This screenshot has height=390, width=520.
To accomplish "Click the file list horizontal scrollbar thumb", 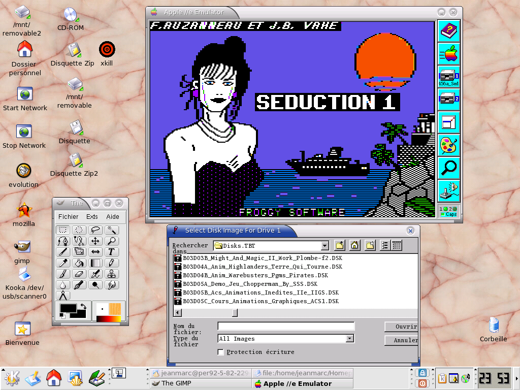I will 235,312.
